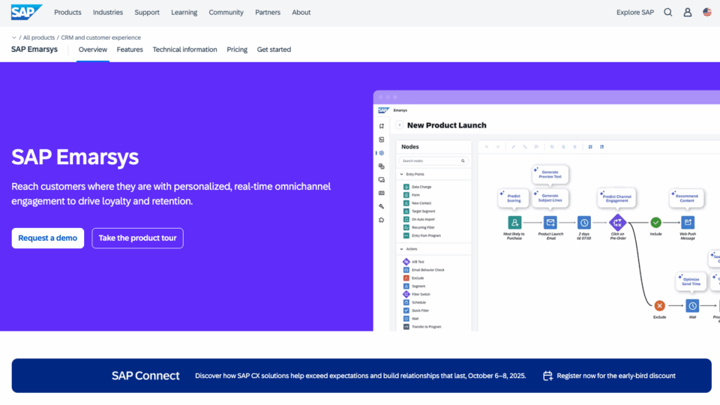This screenshot has width=720, height=405.
Task: Click the Product Launch Email node
Action: click(550, 223)
